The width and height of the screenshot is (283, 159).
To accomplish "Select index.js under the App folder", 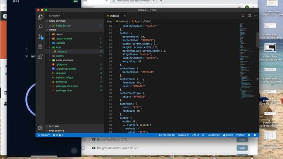I will [75, 51].
